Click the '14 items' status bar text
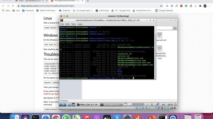The image size is (213, 119). [64, 101]
